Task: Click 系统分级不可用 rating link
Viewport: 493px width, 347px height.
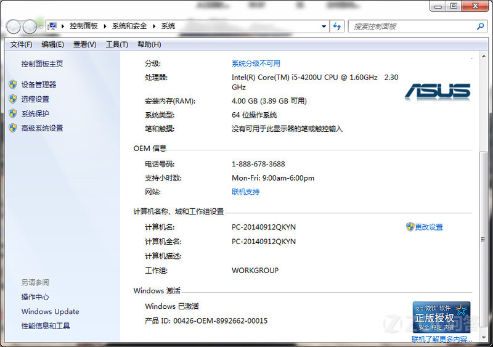Action: [256, 63]
